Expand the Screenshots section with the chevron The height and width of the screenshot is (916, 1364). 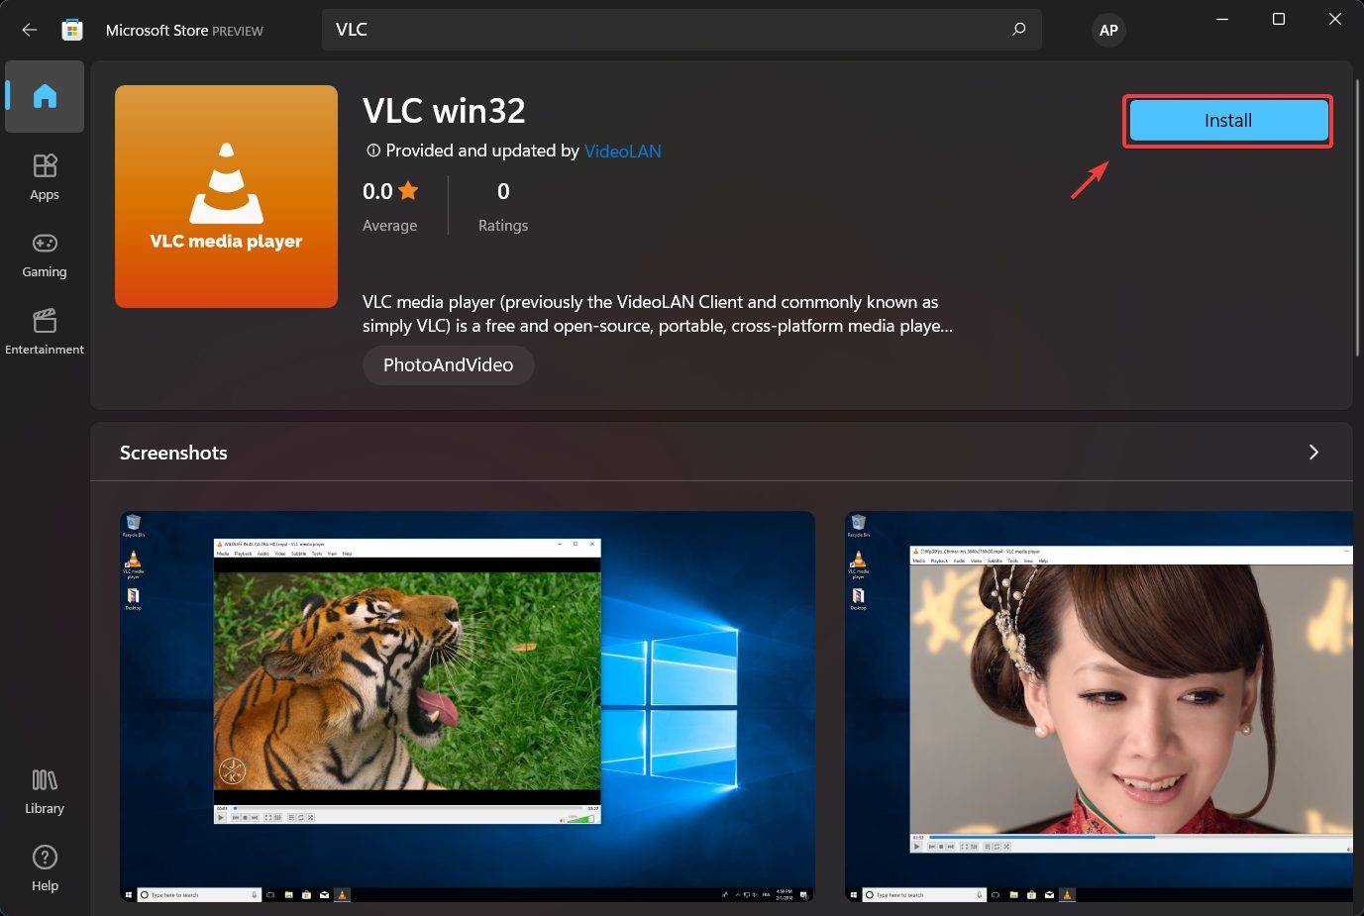click(x=1313, y=452)
